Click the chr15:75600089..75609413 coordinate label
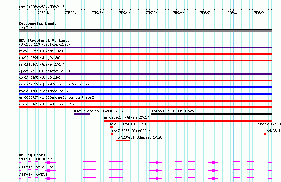The image size is (281, 182). (x=42, y=7)
